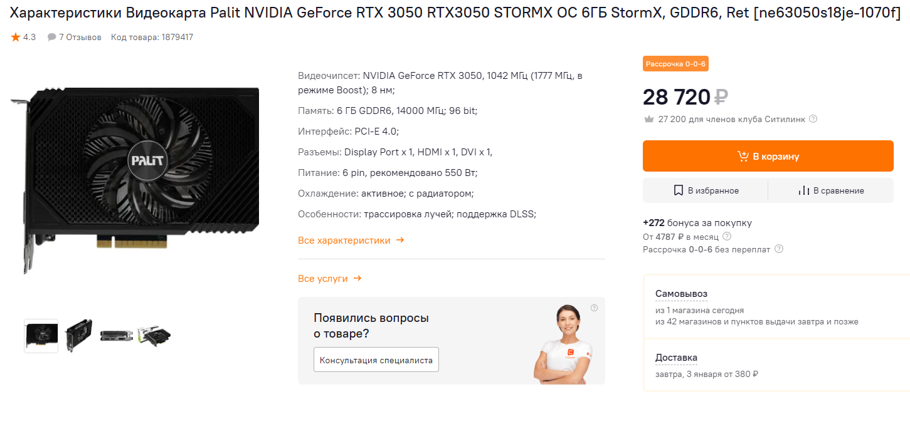Click the reviews speech bubble icon

(51, 38)
